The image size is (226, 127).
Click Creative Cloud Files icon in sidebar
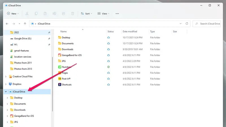(10, 76)
